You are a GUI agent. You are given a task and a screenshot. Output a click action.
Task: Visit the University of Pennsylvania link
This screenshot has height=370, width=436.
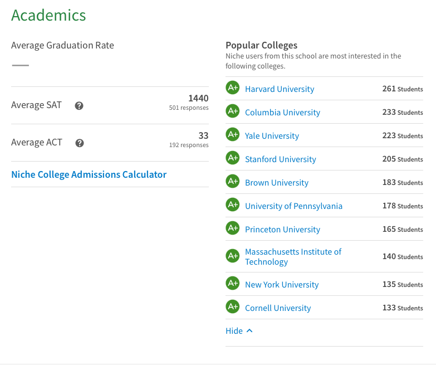293,206
